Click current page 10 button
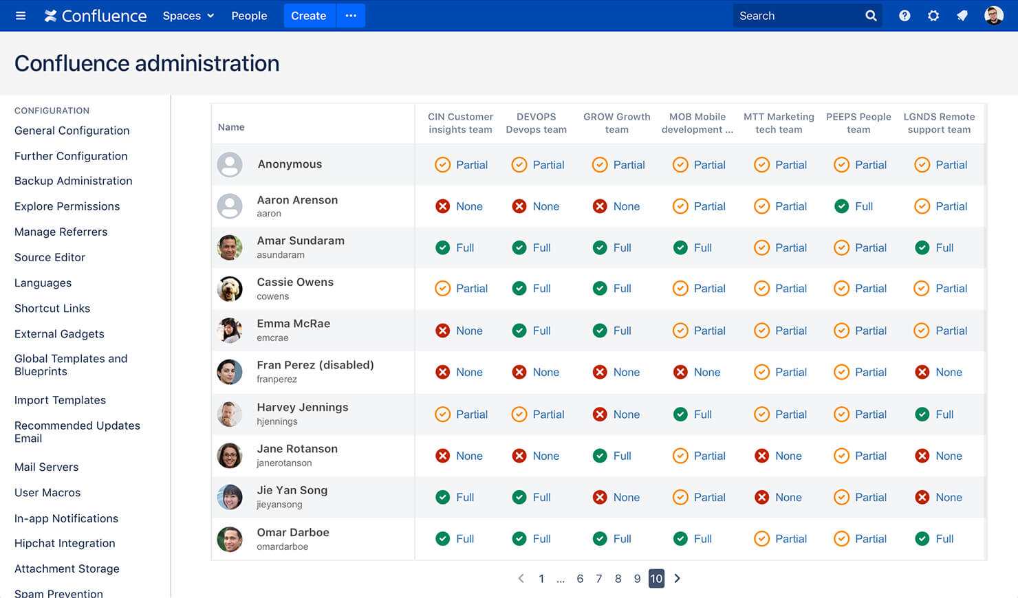This screenshot has height=598, width=1018. [657, 579]
